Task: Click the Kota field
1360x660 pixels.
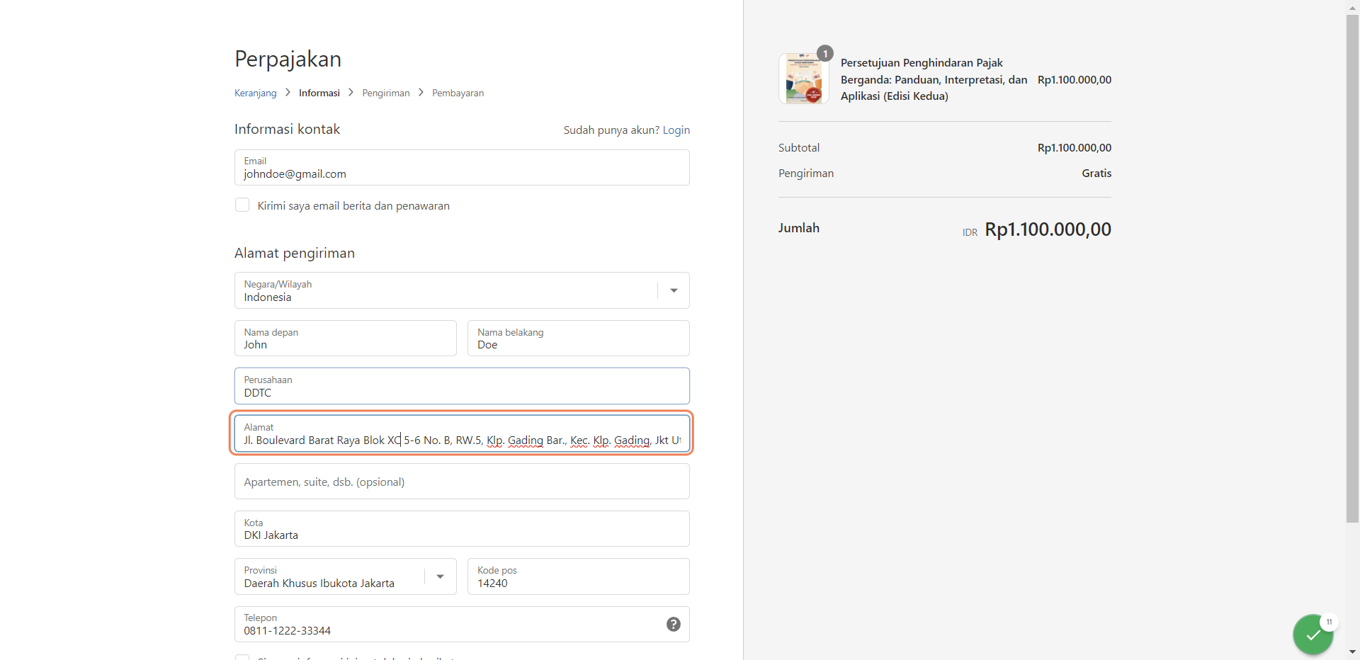Action: point(462,529)
